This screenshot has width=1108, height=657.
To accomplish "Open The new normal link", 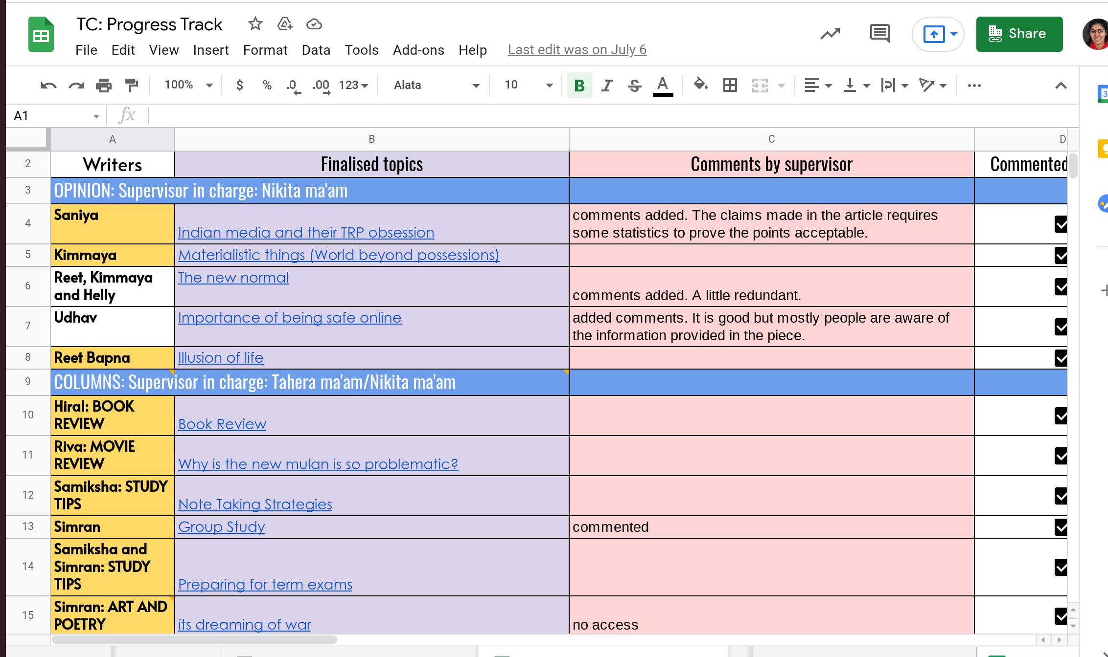I will [x=233, y=278].
